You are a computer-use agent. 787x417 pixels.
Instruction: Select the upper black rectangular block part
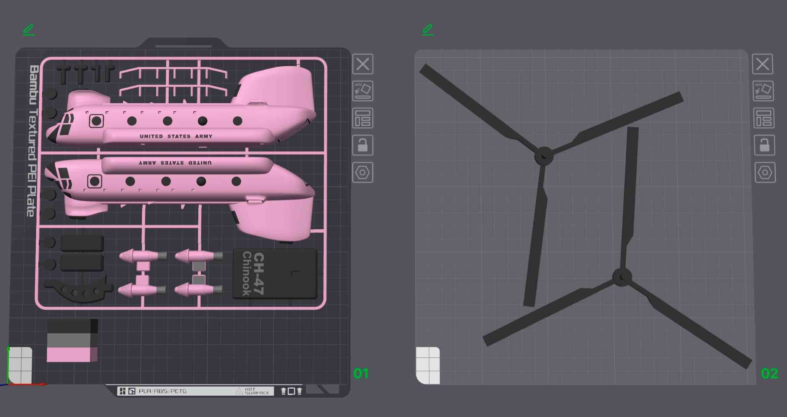point(82,243)
